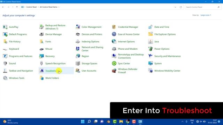Click Control Panel in the breadcrumb
The image size is (223, 125).
pyautogui.click(x=31, y=7)
